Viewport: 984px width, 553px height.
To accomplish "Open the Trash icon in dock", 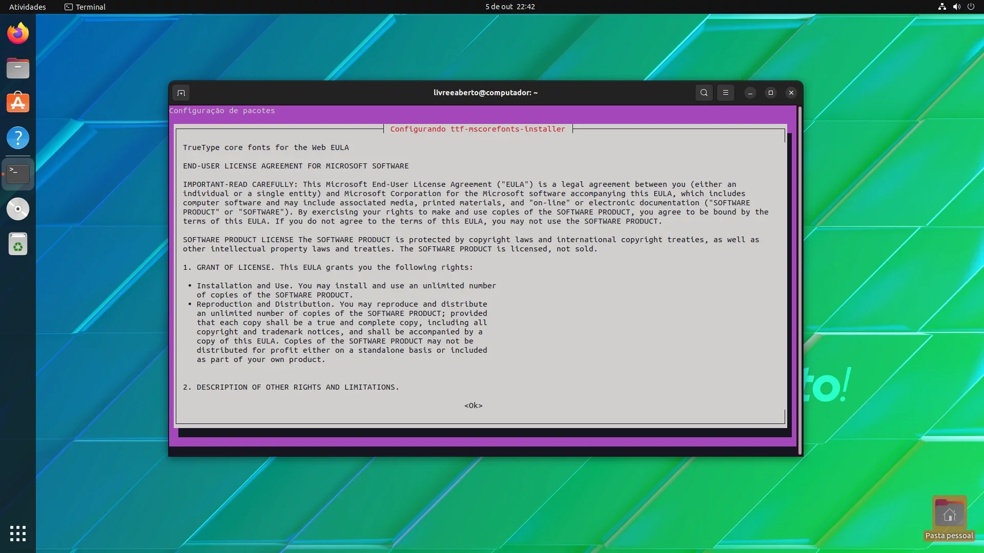I will click(x=18, y=244).
